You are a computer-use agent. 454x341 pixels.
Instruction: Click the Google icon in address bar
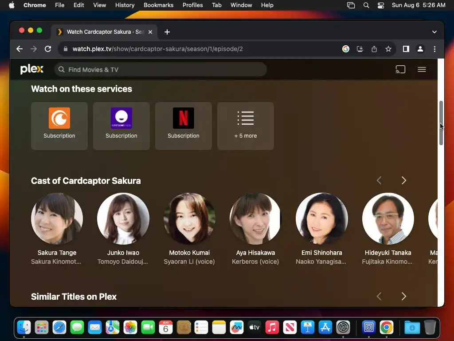click(345, 49)
